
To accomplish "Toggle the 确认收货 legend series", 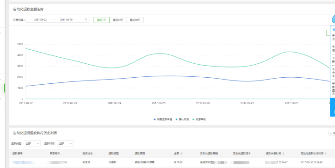I will tap(182, 120).
